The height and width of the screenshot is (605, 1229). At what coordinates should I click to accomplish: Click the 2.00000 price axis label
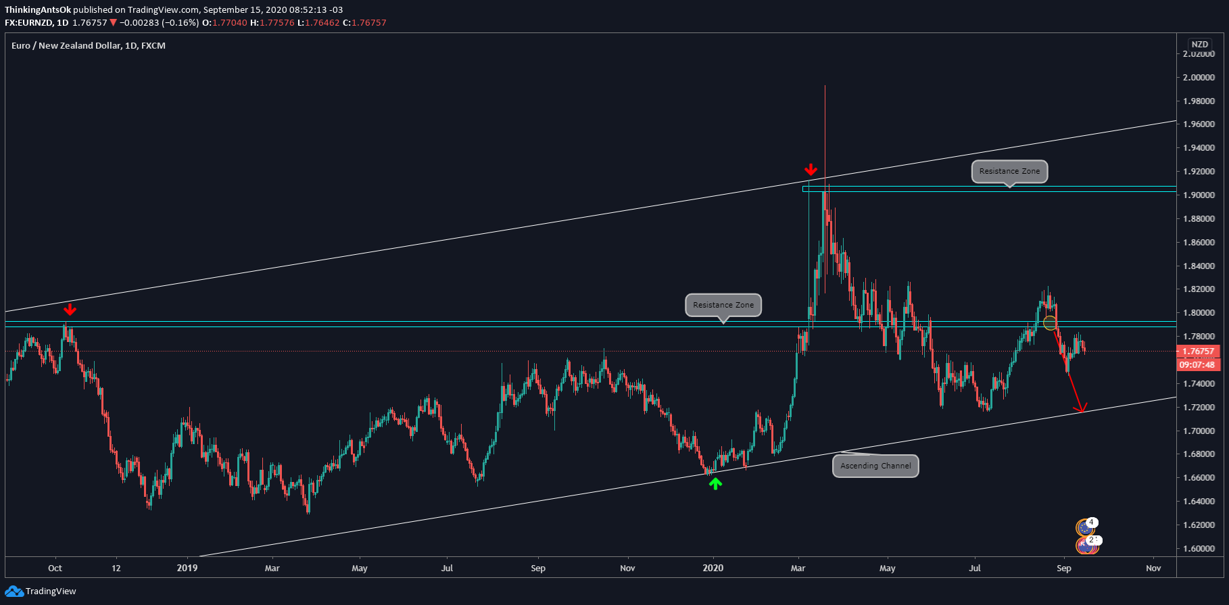[1199, 78]
